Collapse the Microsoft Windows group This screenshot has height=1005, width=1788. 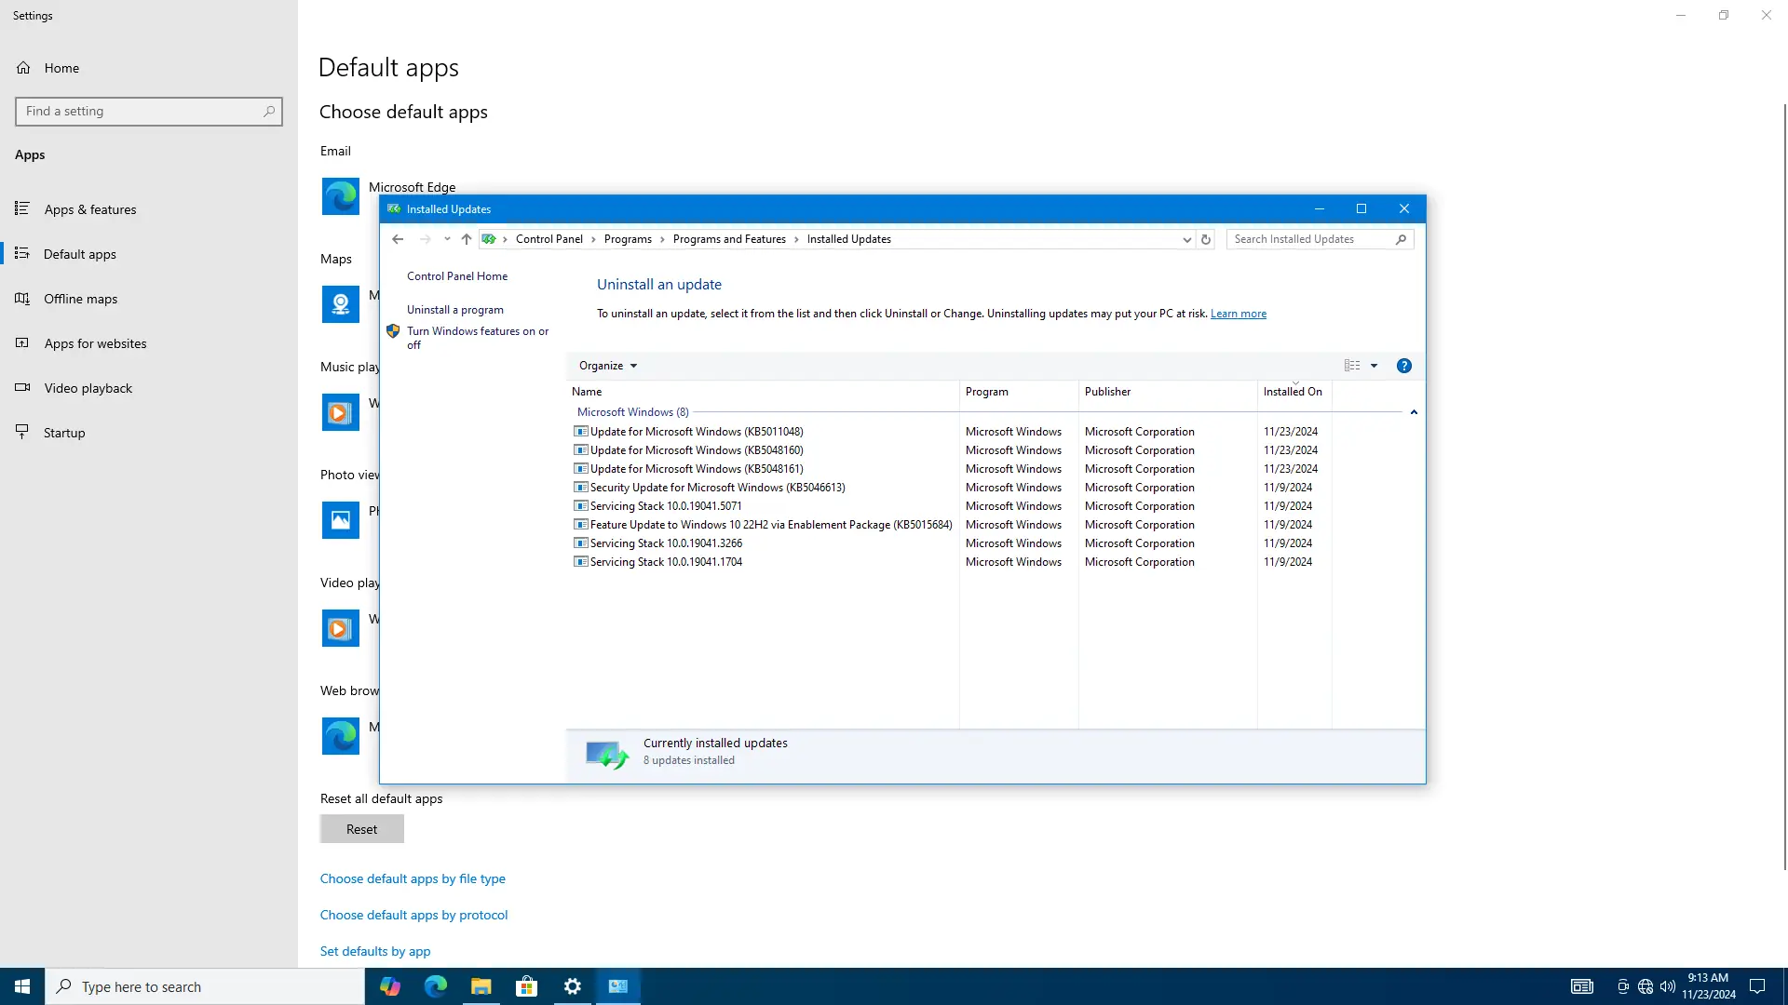coord(1413,412)
